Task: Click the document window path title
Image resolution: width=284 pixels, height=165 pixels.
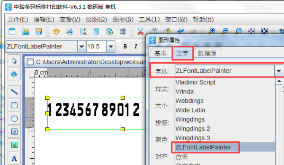Action: point(91,62)
